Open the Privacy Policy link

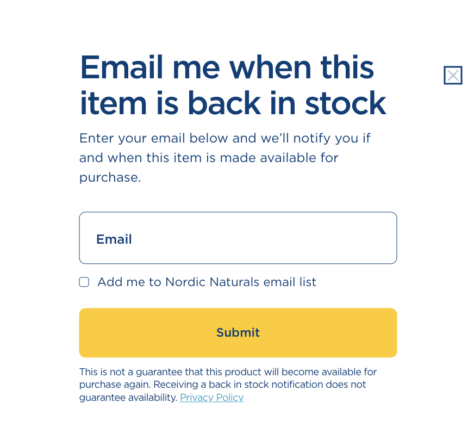(x=211, y=398)
